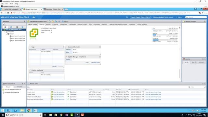Select VMs and Templates navigator view icon

[x=11, y=27]
